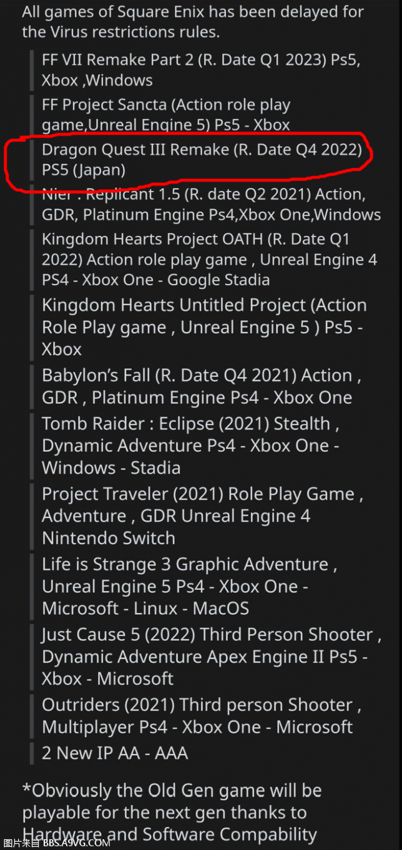Select the Outriders (2021) list item

click(x=201, y=716)
